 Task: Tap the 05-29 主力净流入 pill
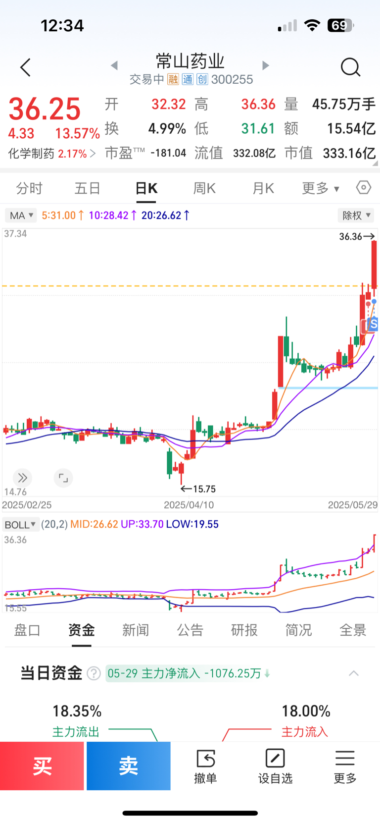tap(189, 673)
